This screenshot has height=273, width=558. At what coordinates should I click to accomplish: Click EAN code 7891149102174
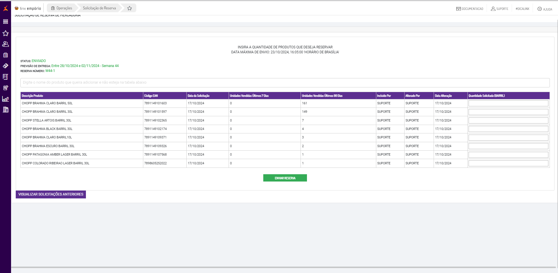pyautogui.click(x=156, y=129)
